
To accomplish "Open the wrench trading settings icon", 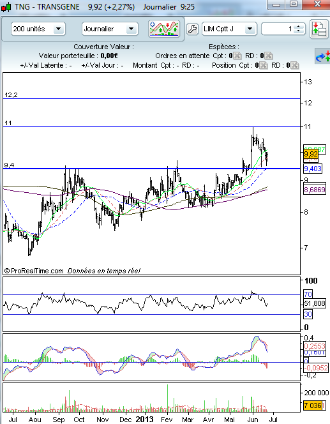I will (x=192, y=29).
